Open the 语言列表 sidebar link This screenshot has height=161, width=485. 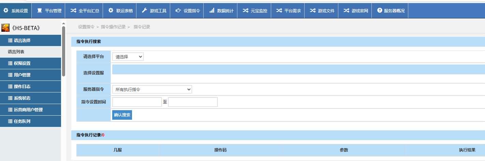pyautogui.click(x=16, y=52)
